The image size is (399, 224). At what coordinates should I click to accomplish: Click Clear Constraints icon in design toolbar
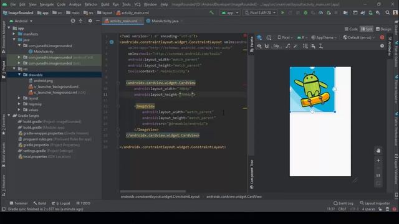point(288,46)
